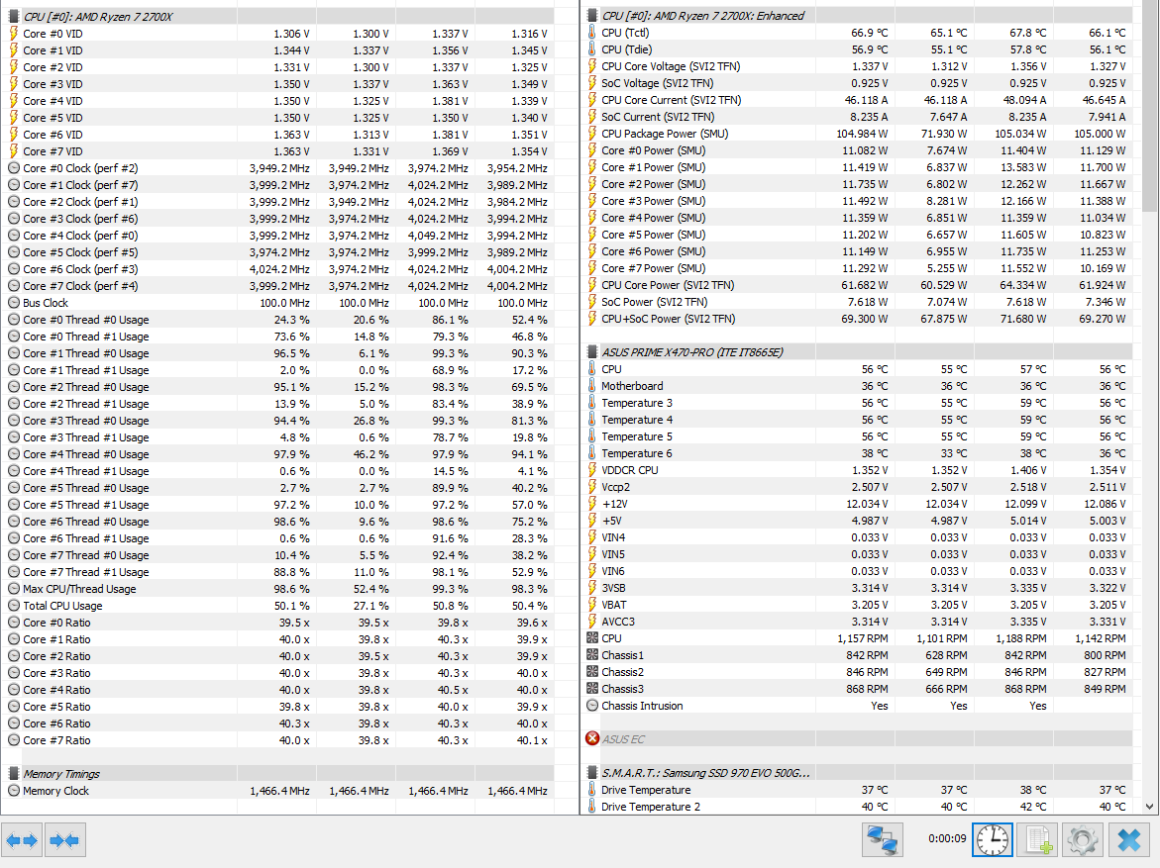Viewport: 1160px width, 868px height.
Task: Reset elapsed time with the clock icon
Action: tap(992, 840)
